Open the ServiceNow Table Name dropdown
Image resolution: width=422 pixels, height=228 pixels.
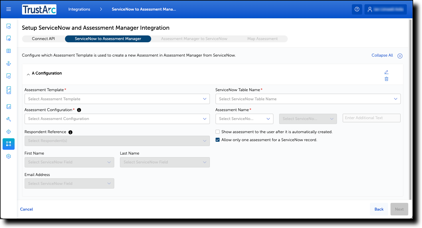308,99
